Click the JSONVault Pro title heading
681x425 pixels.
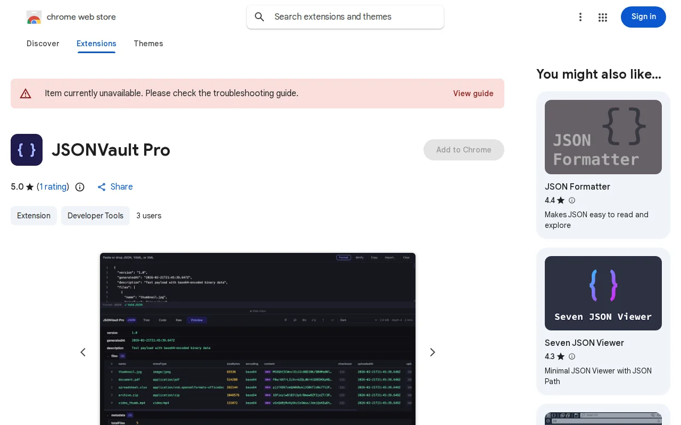tap(111, 150)
